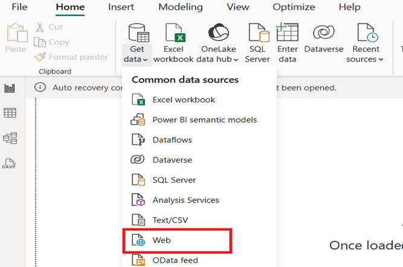The height and width of the screenshot is (267, 403).
Task: Expand the Get data dropdown arrow
Action: pos(145,60)
